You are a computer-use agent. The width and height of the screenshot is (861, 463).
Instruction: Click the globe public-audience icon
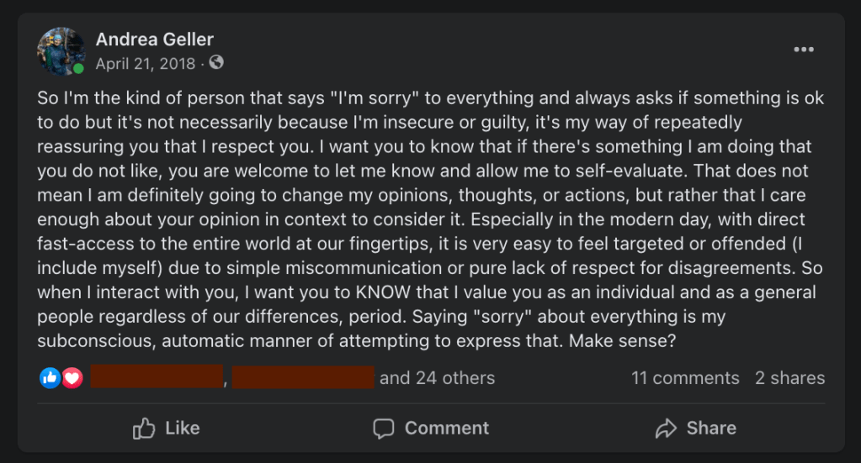(216, 63)
